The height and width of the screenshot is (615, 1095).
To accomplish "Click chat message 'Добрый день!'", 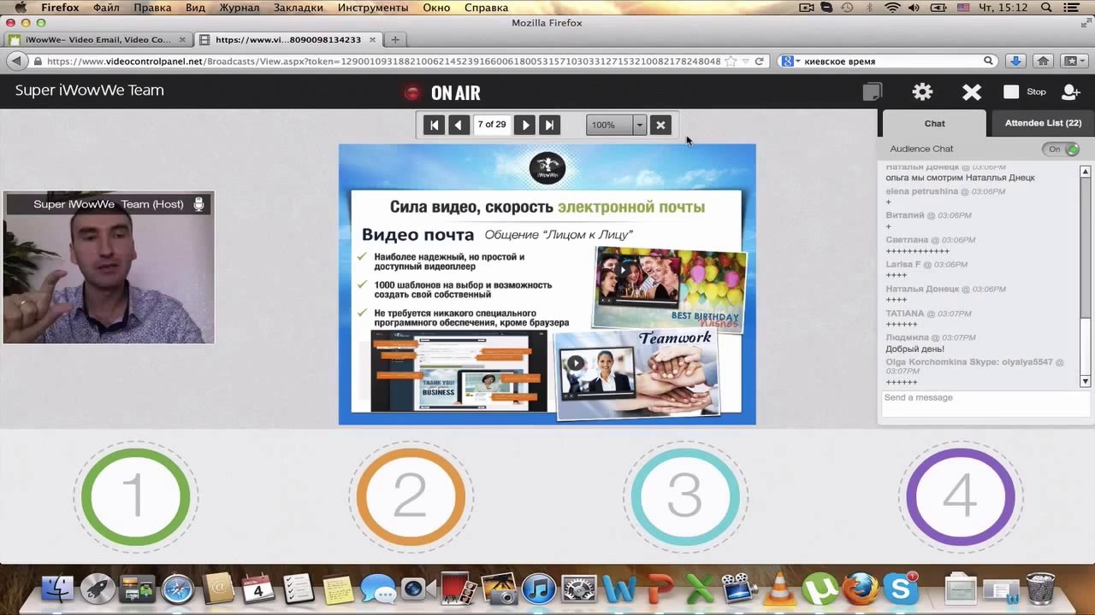I will [914, 349].
